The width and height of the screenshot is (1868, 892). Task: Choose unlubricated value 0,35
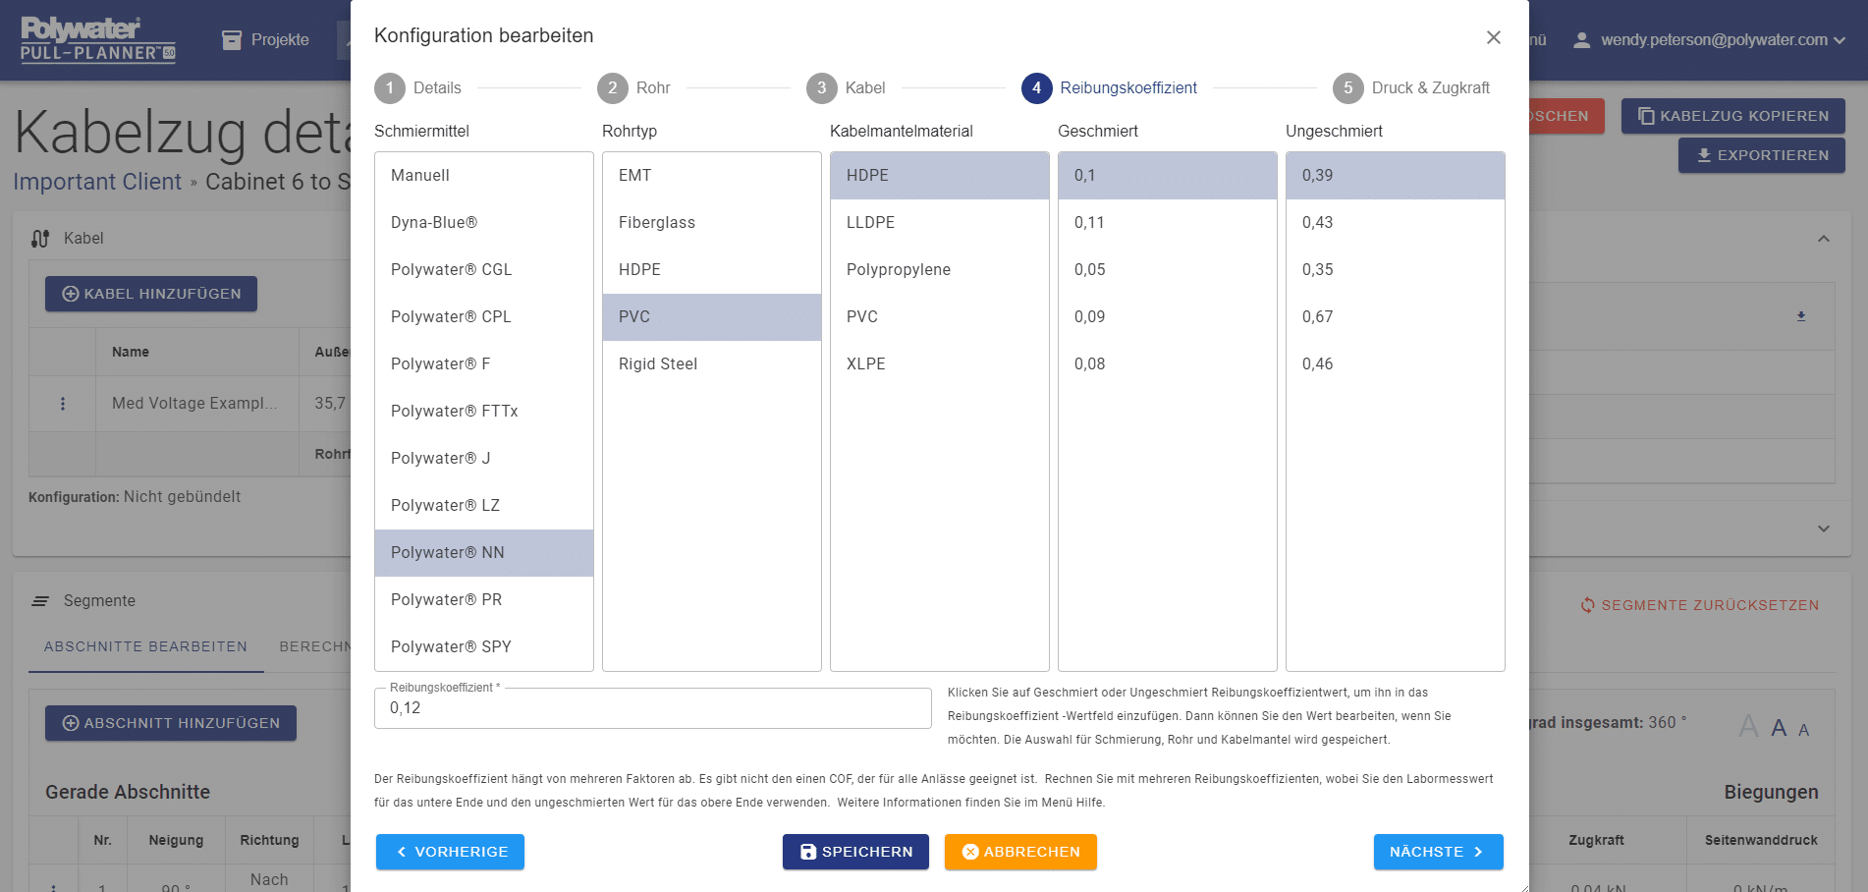click(x=1396, y=270)
